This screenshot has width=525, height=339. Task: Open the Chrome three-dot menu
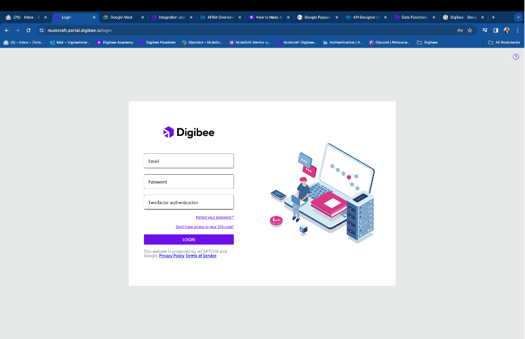point(517,30)
